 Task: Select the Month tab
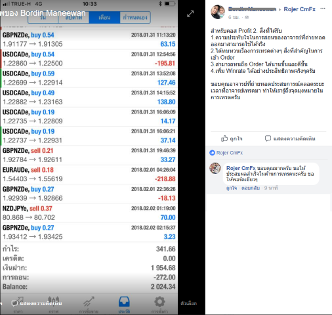pos(104,18)
